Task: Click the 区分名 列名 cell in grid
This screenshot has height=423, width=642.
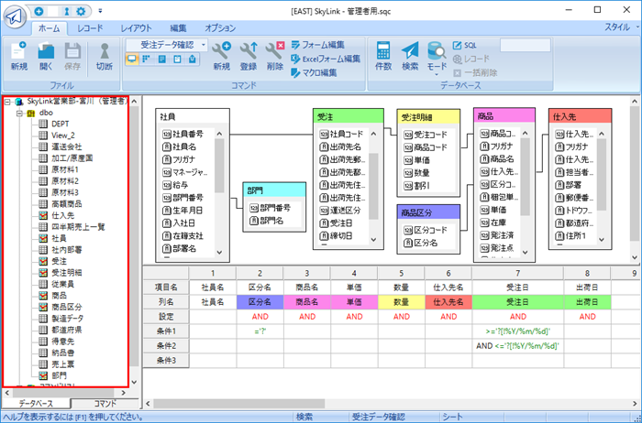Action: click(260, 302)
